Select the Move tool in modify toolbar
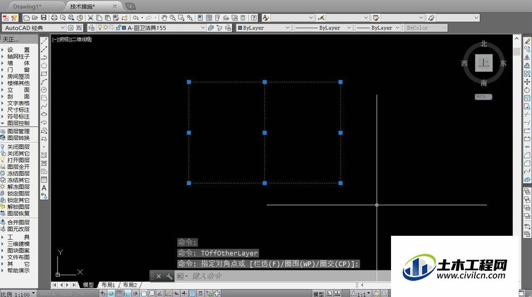The height and width of the screenshot is (297, 532). point(527,82)
